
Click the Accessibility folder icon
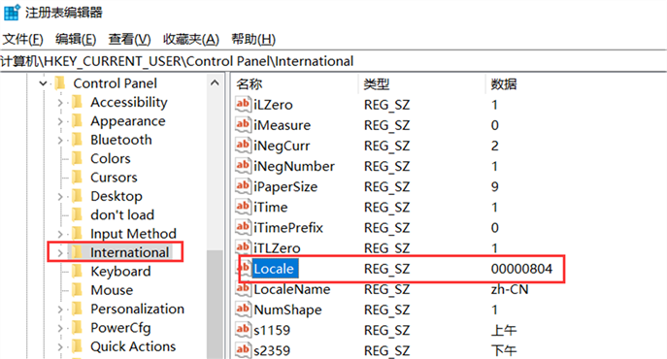(78, 102)
